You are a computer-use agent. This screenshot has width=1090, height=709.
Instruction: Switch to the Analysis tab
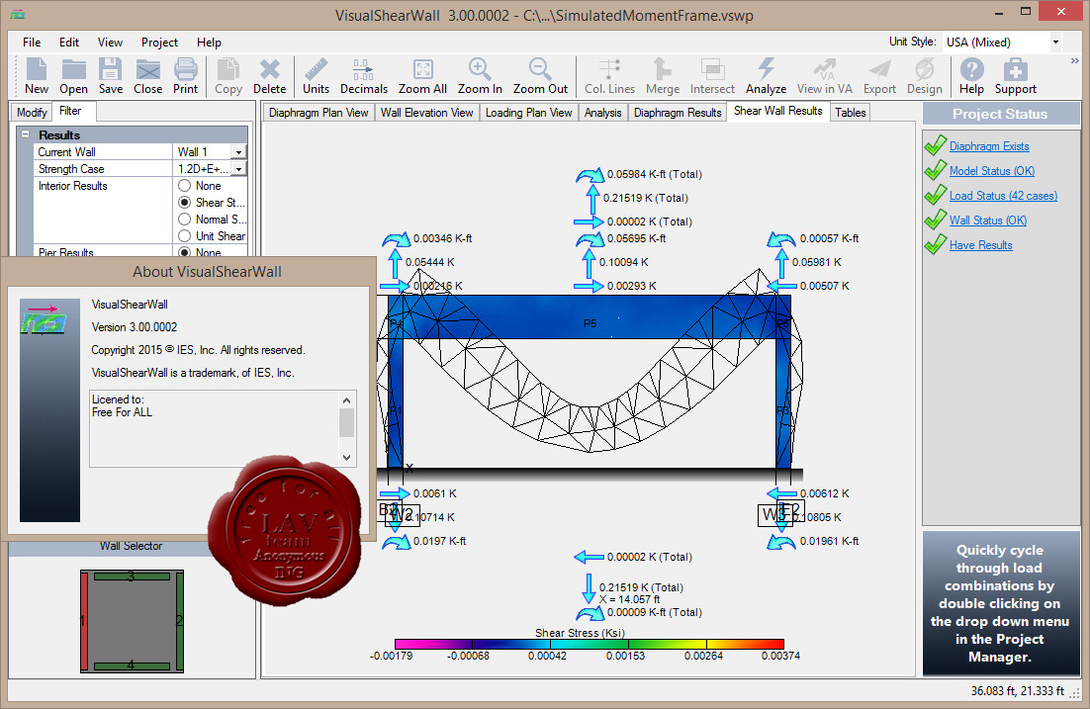click(602, 113)
